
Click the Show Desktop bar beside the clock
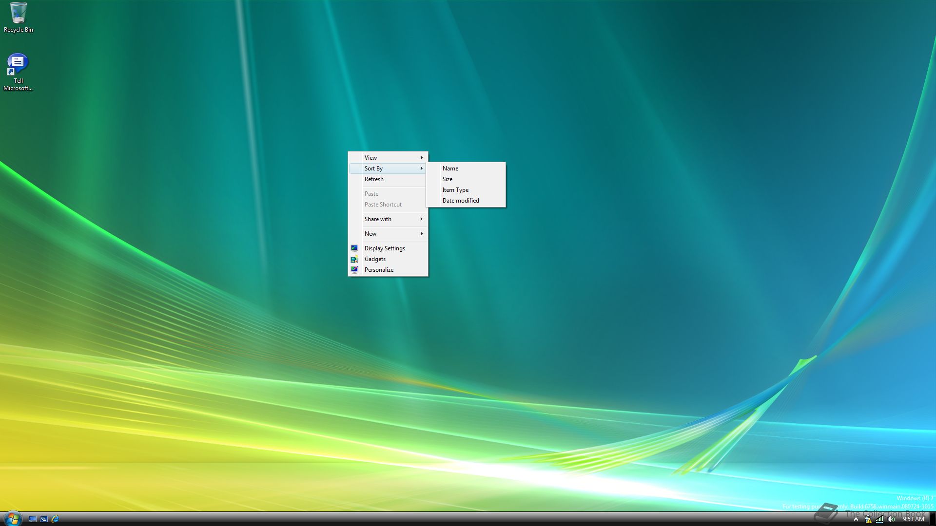933,519
